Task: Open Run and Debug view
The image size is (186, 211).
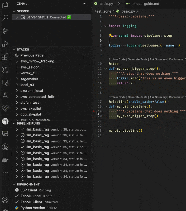Action: 5,44
